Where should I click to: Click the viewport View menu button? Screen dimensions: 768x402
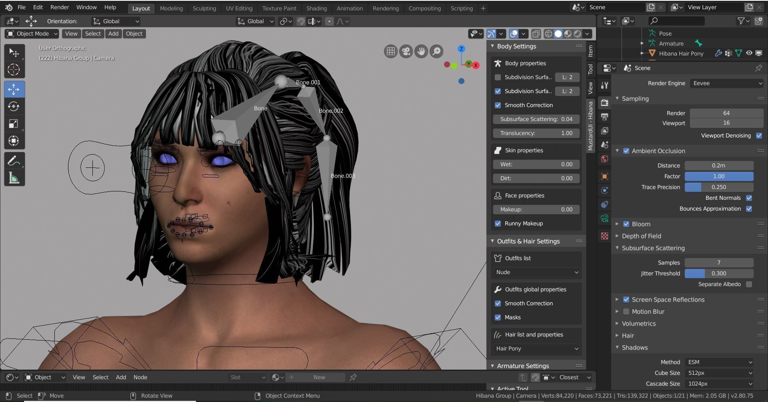[71, 34]
